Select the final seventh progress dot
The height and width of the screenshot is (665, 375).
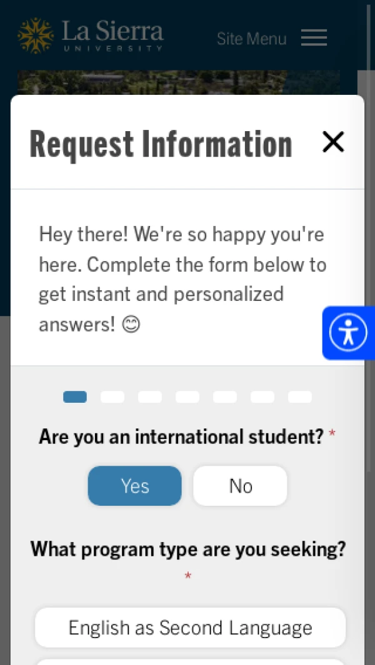pos(299,397)
